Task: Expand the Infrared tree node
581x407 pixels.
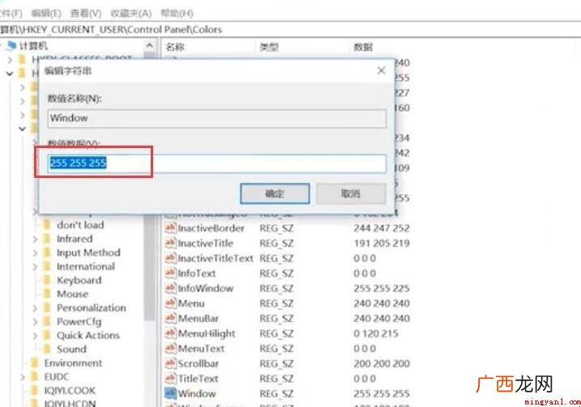Action: point(35,240)
